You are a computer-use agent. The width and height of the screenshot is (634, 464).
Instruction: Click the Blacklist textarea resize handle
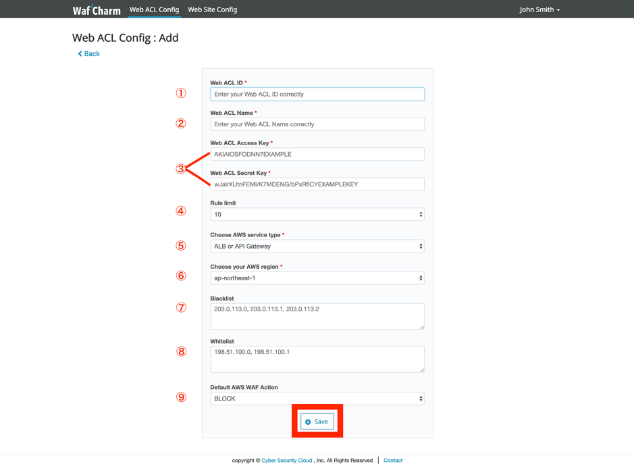[422, 327]
